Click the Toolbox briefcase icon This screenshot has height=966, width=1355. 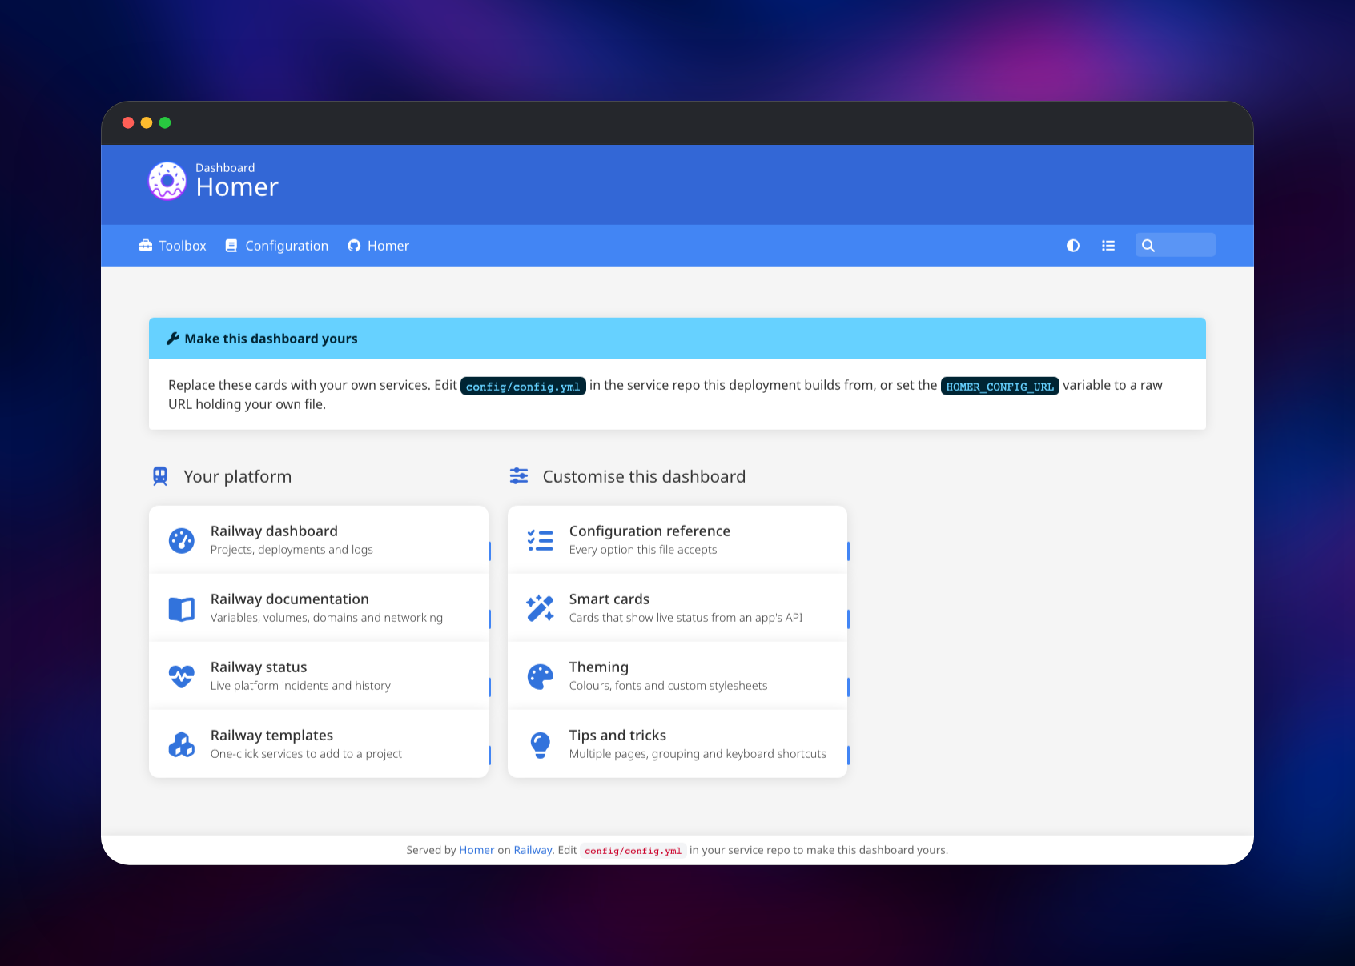146,246
